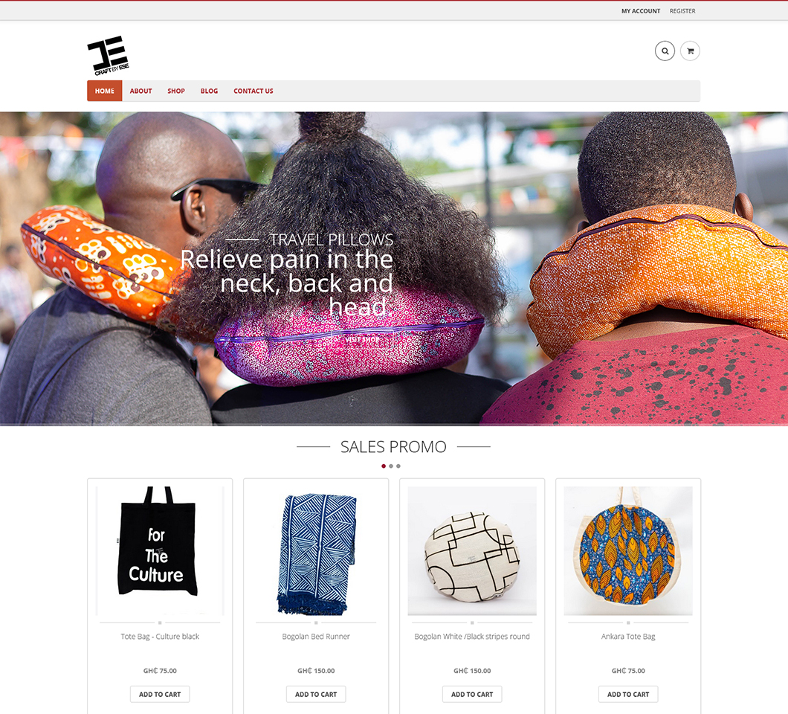
Task: Add Tote Bag Culture black to cart
Action: tap(160, 695)
